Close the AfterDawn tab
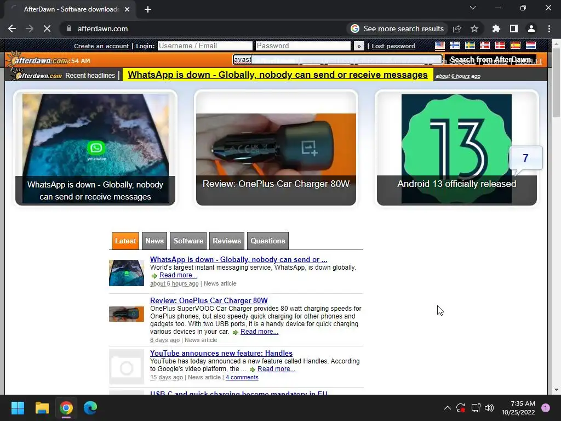The width and height of the screenshot is (561, 421). pyautogui.click(x=127, y=9)
